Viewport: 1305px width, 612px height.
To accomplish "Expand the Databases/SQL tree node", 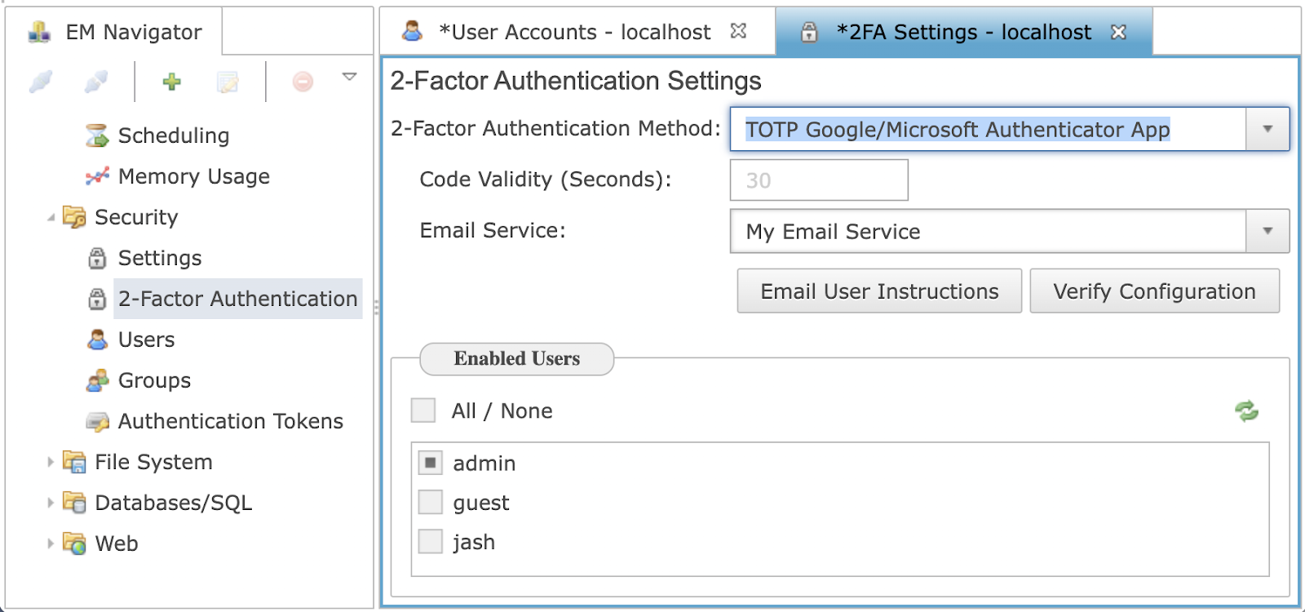I will (51, 503).
